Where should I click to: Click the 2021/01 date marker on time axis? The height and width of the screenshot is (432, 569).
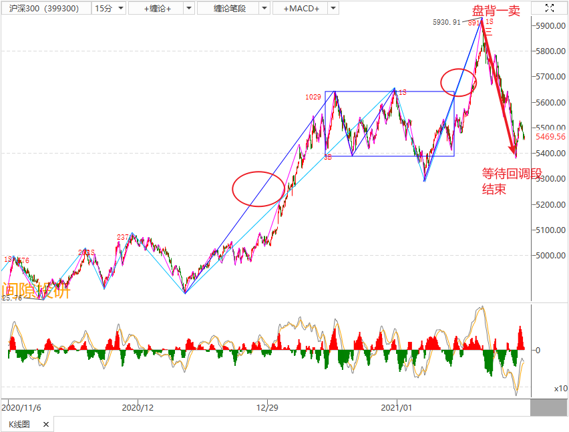point(398,407)
